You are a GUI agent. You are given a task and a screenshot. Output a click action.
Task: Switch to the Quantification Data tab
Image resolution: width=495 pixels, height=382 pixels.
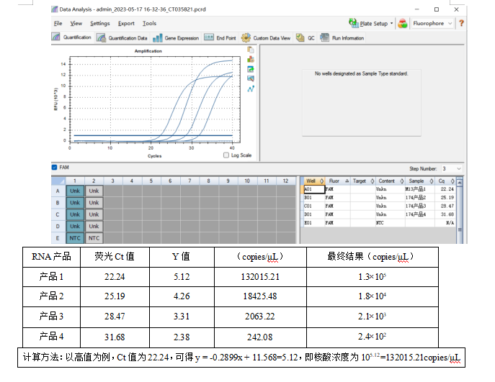pos(122,38)
